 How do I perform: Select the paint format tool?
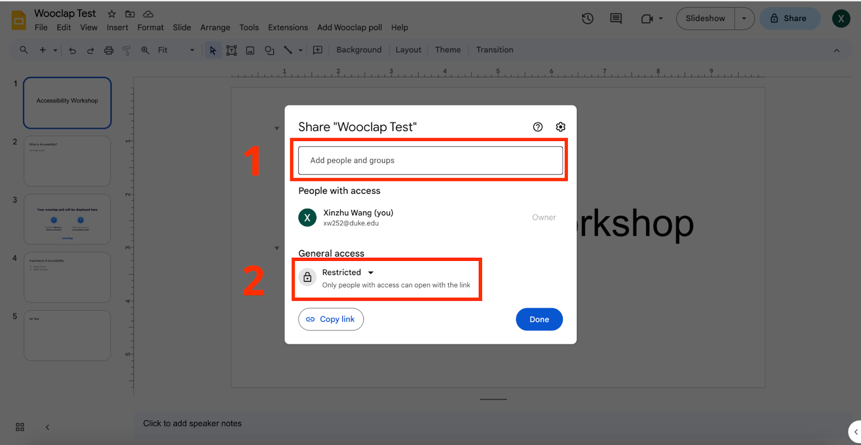click(x=127, y=50)
